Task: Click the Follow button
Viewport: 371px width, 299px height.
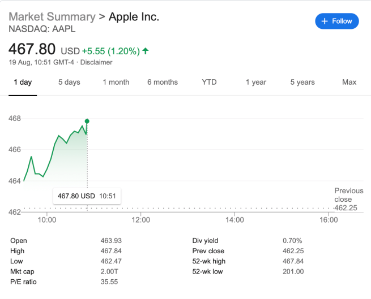Action: click(x=336, y=21)
